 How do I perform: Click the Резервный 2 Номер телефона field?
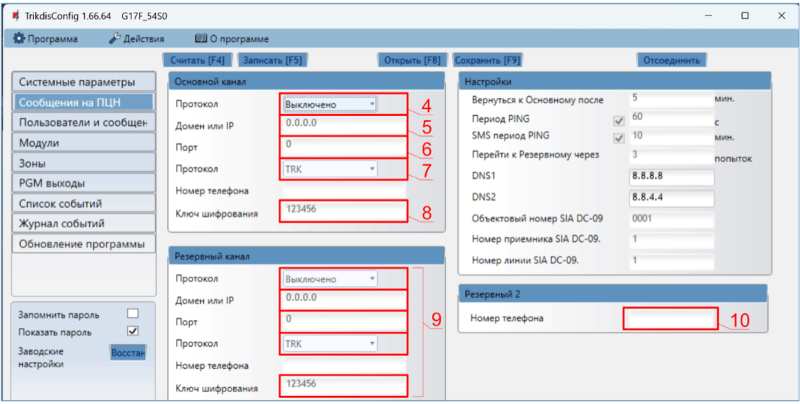671,318
